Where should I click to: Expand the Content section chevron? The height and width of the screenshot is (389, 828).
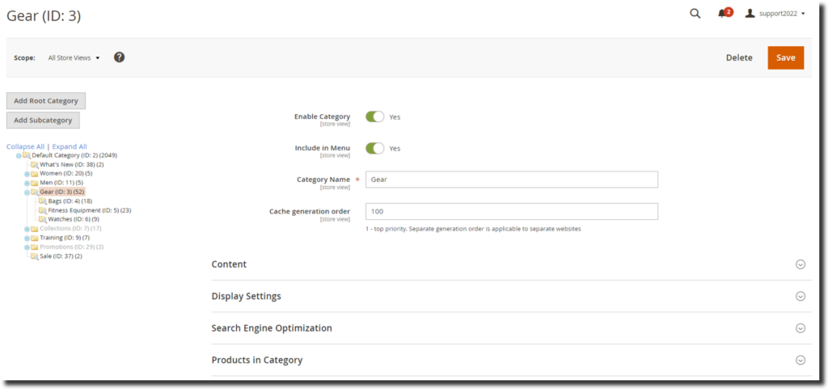(801, 264)
